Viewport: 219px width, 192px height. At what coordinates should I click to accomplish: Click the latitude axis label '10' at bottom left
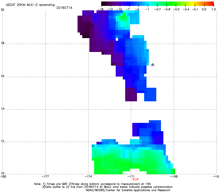[2, 173]
